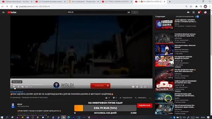The width and height of the screenshot is (212, 119).
Task: Open the create video camera icon
Action: pyautogui.click(x=188, y=12)
